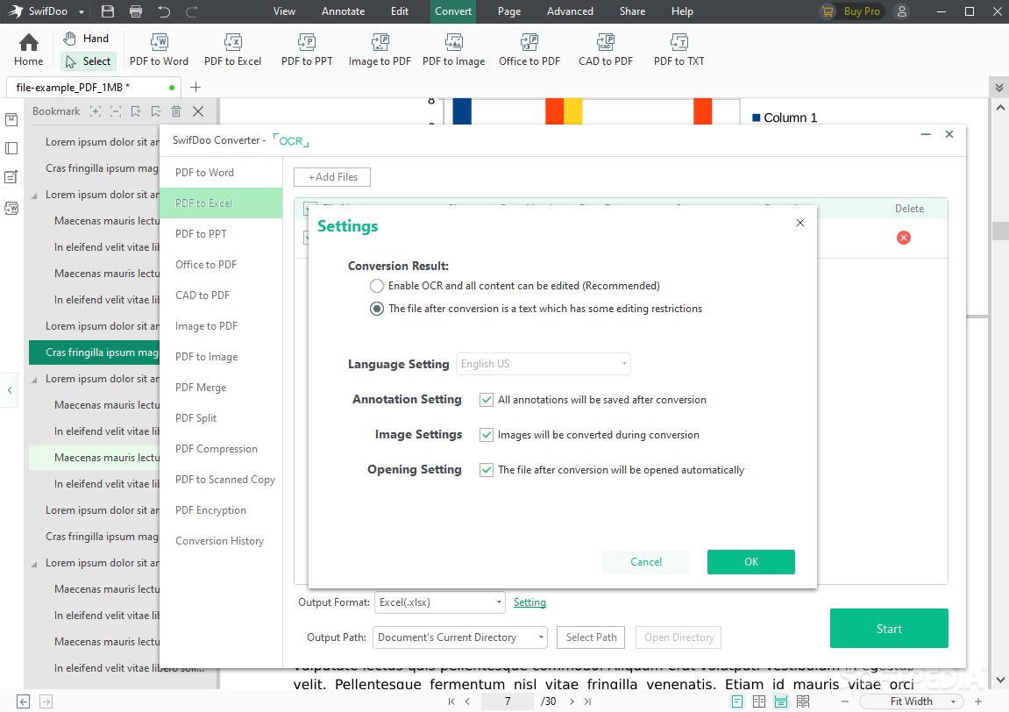Toggle file opened automatically checkbox

point(487,470)
